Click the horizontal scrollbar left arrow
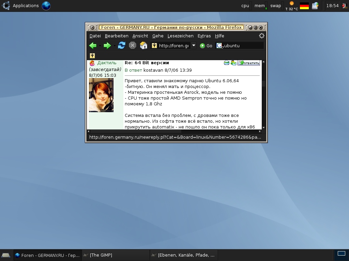 coord(89,132)
